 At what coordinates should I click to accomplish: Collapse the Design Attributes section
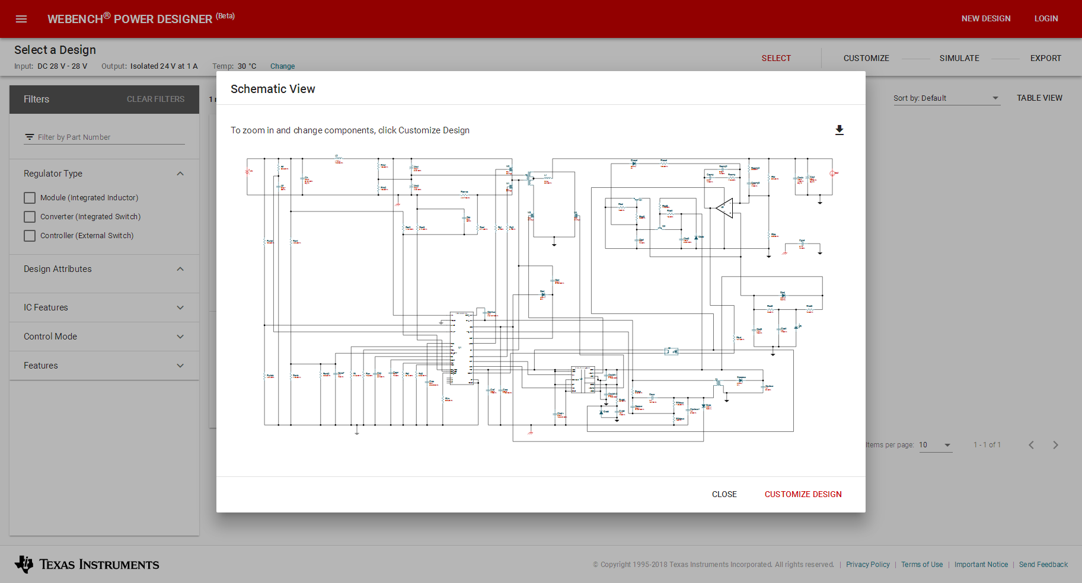180,269
